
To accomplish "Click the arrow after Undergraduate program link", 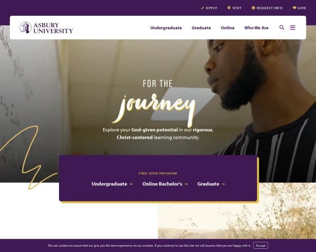I will coord(131,184).
